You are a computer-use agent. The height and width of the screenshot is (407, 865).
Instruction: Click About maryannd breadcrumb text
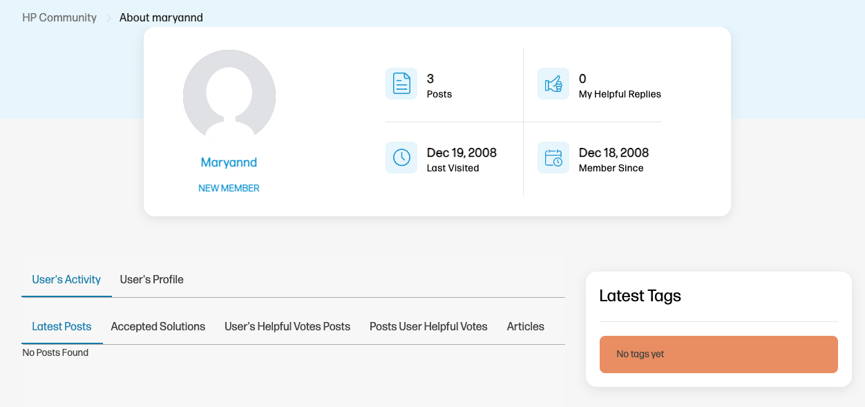pyautogui.click(x=161, y=17)
